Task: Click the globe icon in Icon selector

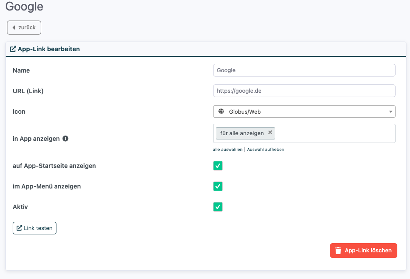Action: click(x=221, y=112)
